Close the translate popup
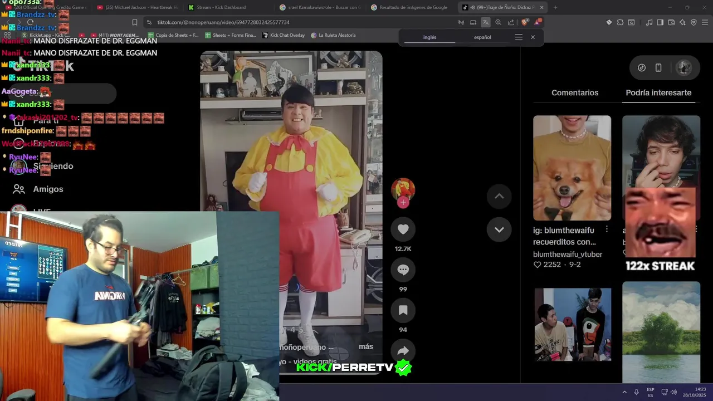The height and width of the screenshot is (401, 713). pos(533,37)
